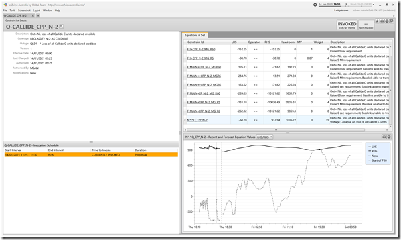Open the Layout menu

pos(37,11)
